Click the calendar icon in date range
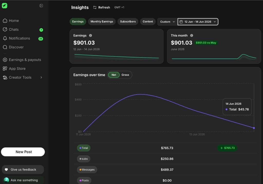This screenshot has width=263, height=184. (181, 22)
